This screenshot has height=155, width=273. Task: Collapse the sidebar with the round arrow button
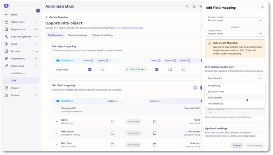click(38, 10)
